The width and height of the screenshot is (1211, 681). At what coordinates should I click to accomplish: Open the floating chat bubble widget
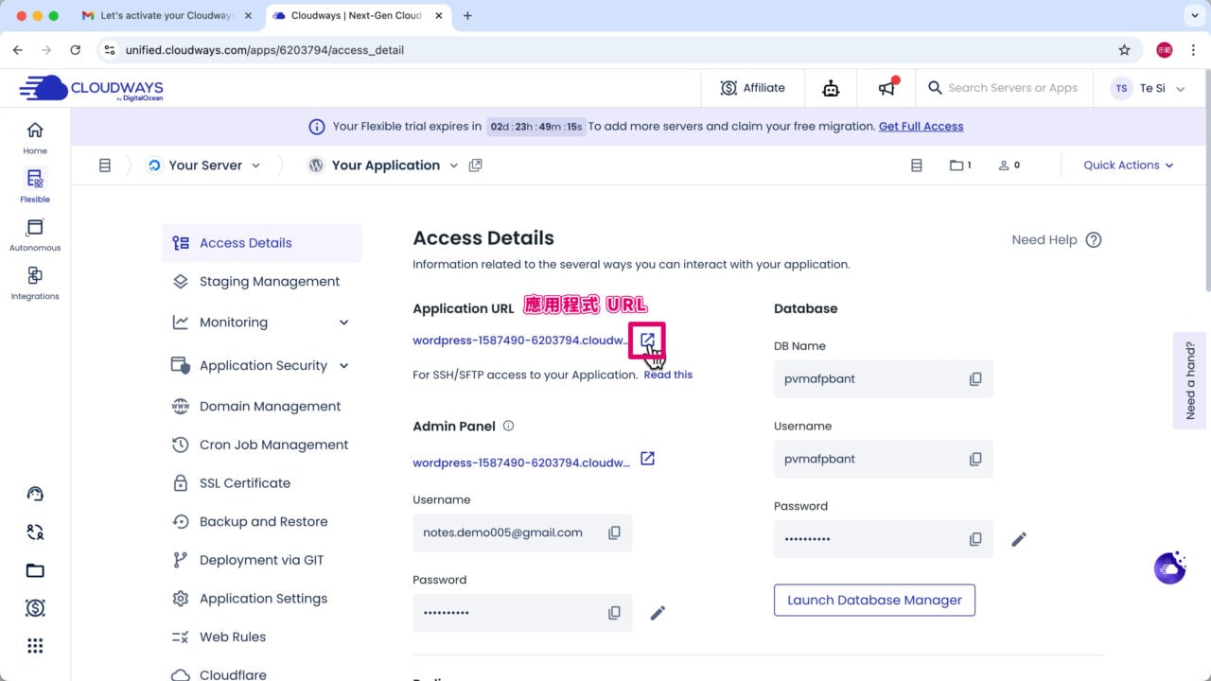(1169, 567)
